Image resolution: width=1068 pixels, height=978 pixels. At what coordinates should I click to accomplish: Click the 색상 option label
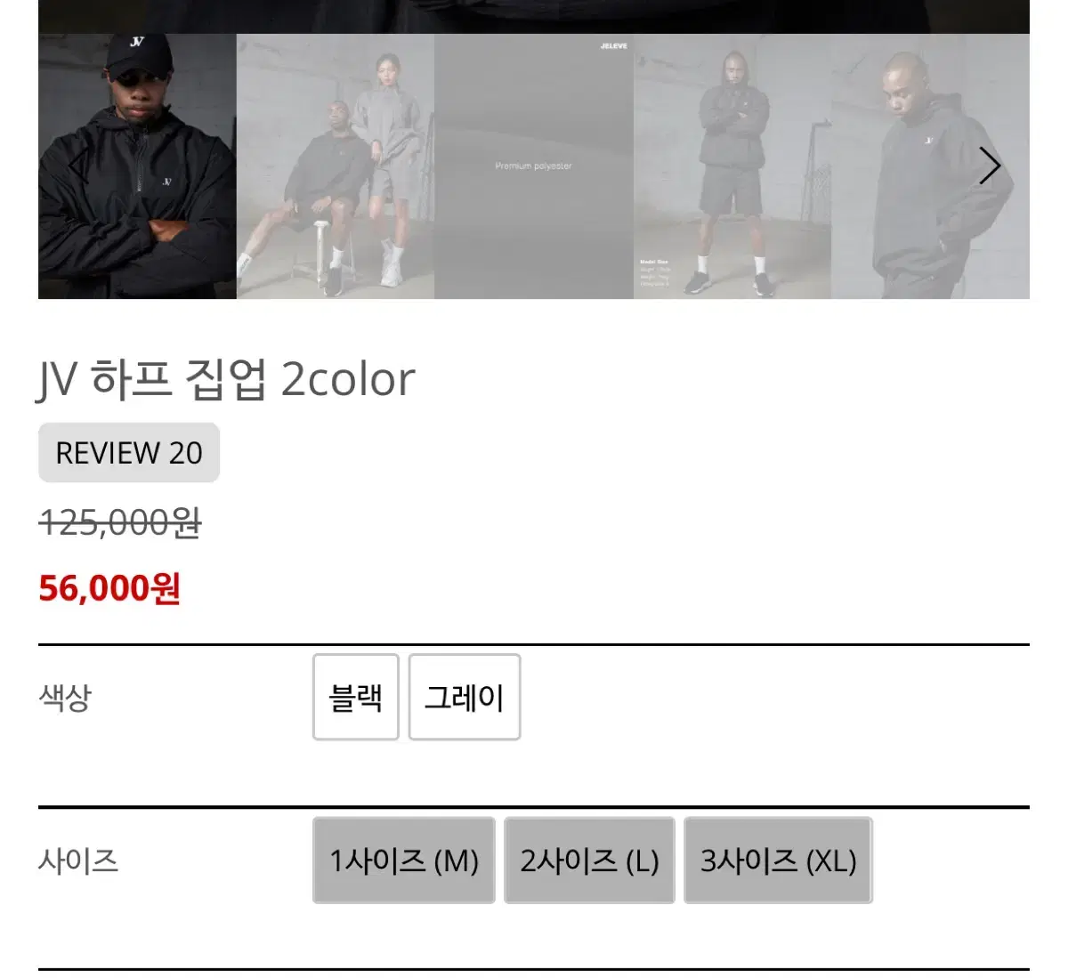[x=65, y=697]
